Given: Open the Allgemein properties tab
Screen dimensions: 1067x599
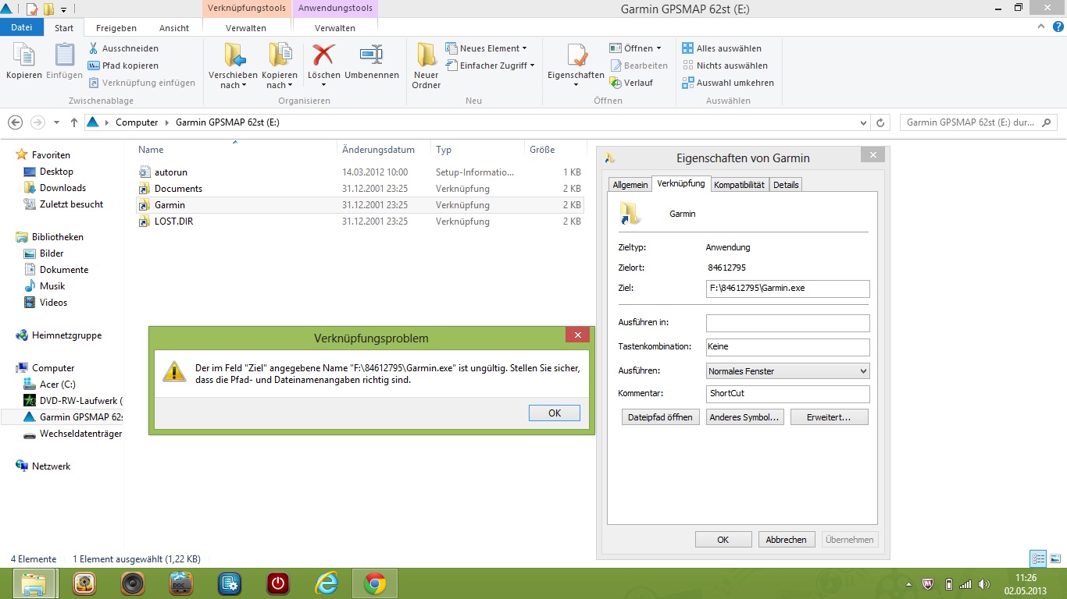Looking at the screenshot, I should 630,185.
